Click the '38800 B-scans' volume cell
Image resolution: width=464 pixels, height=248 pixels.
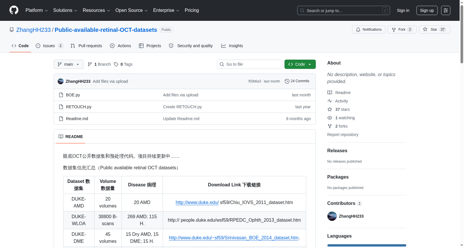[x=108, y=220]
